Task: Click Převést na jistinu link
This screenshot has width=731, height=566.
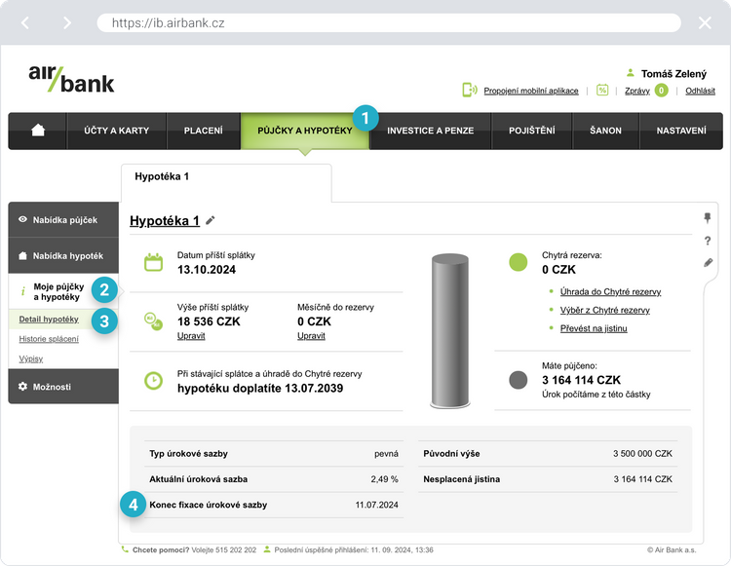Action: coord(594,328)
